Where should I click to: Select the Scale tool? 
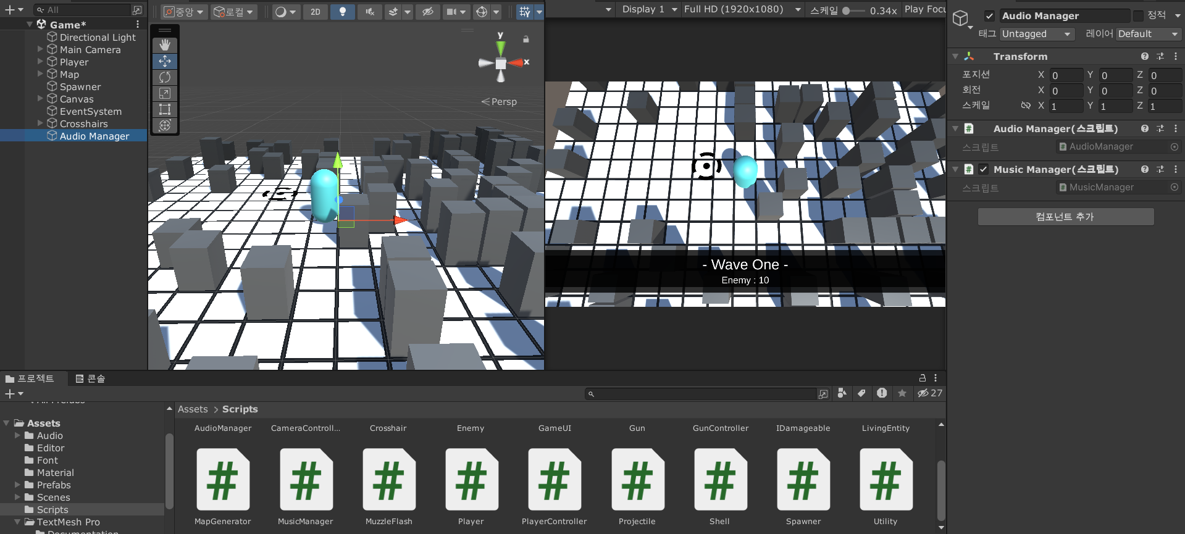(x=165, y=93)
